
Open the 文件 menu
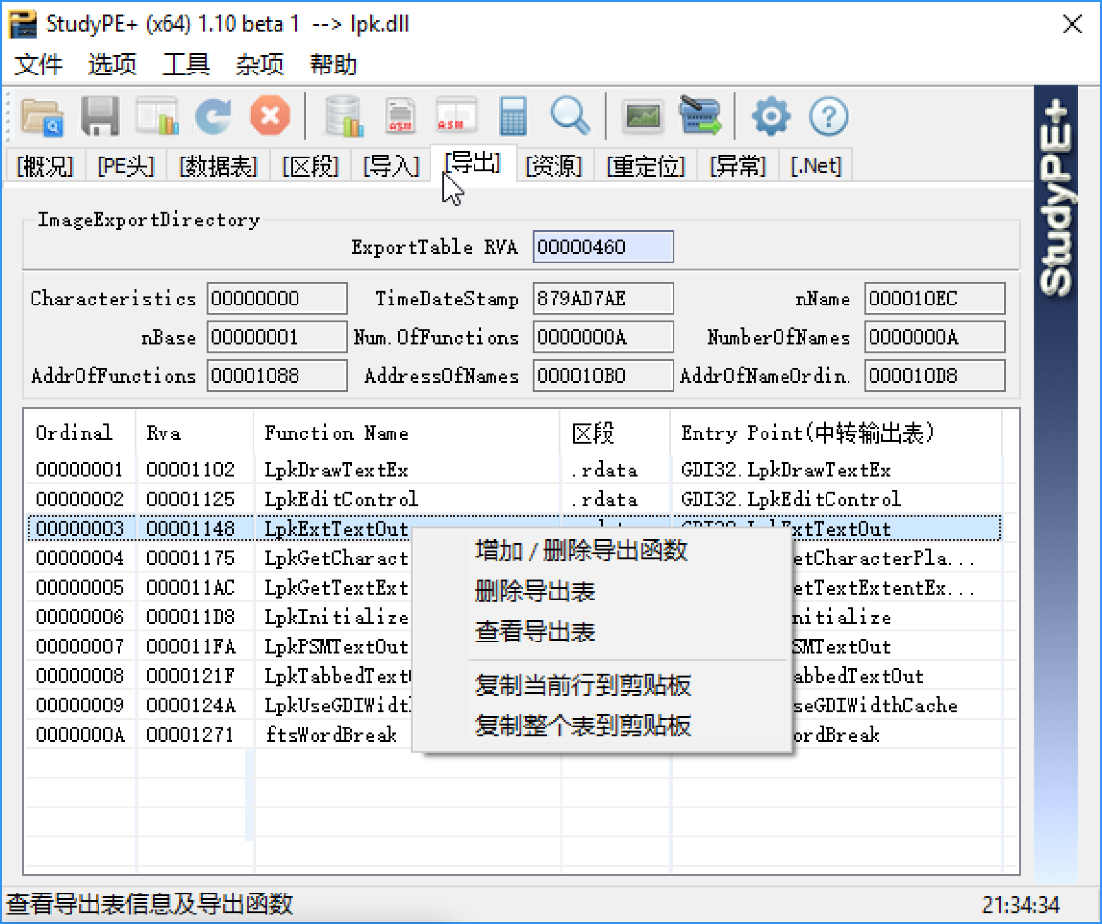[x=39, y=64]
